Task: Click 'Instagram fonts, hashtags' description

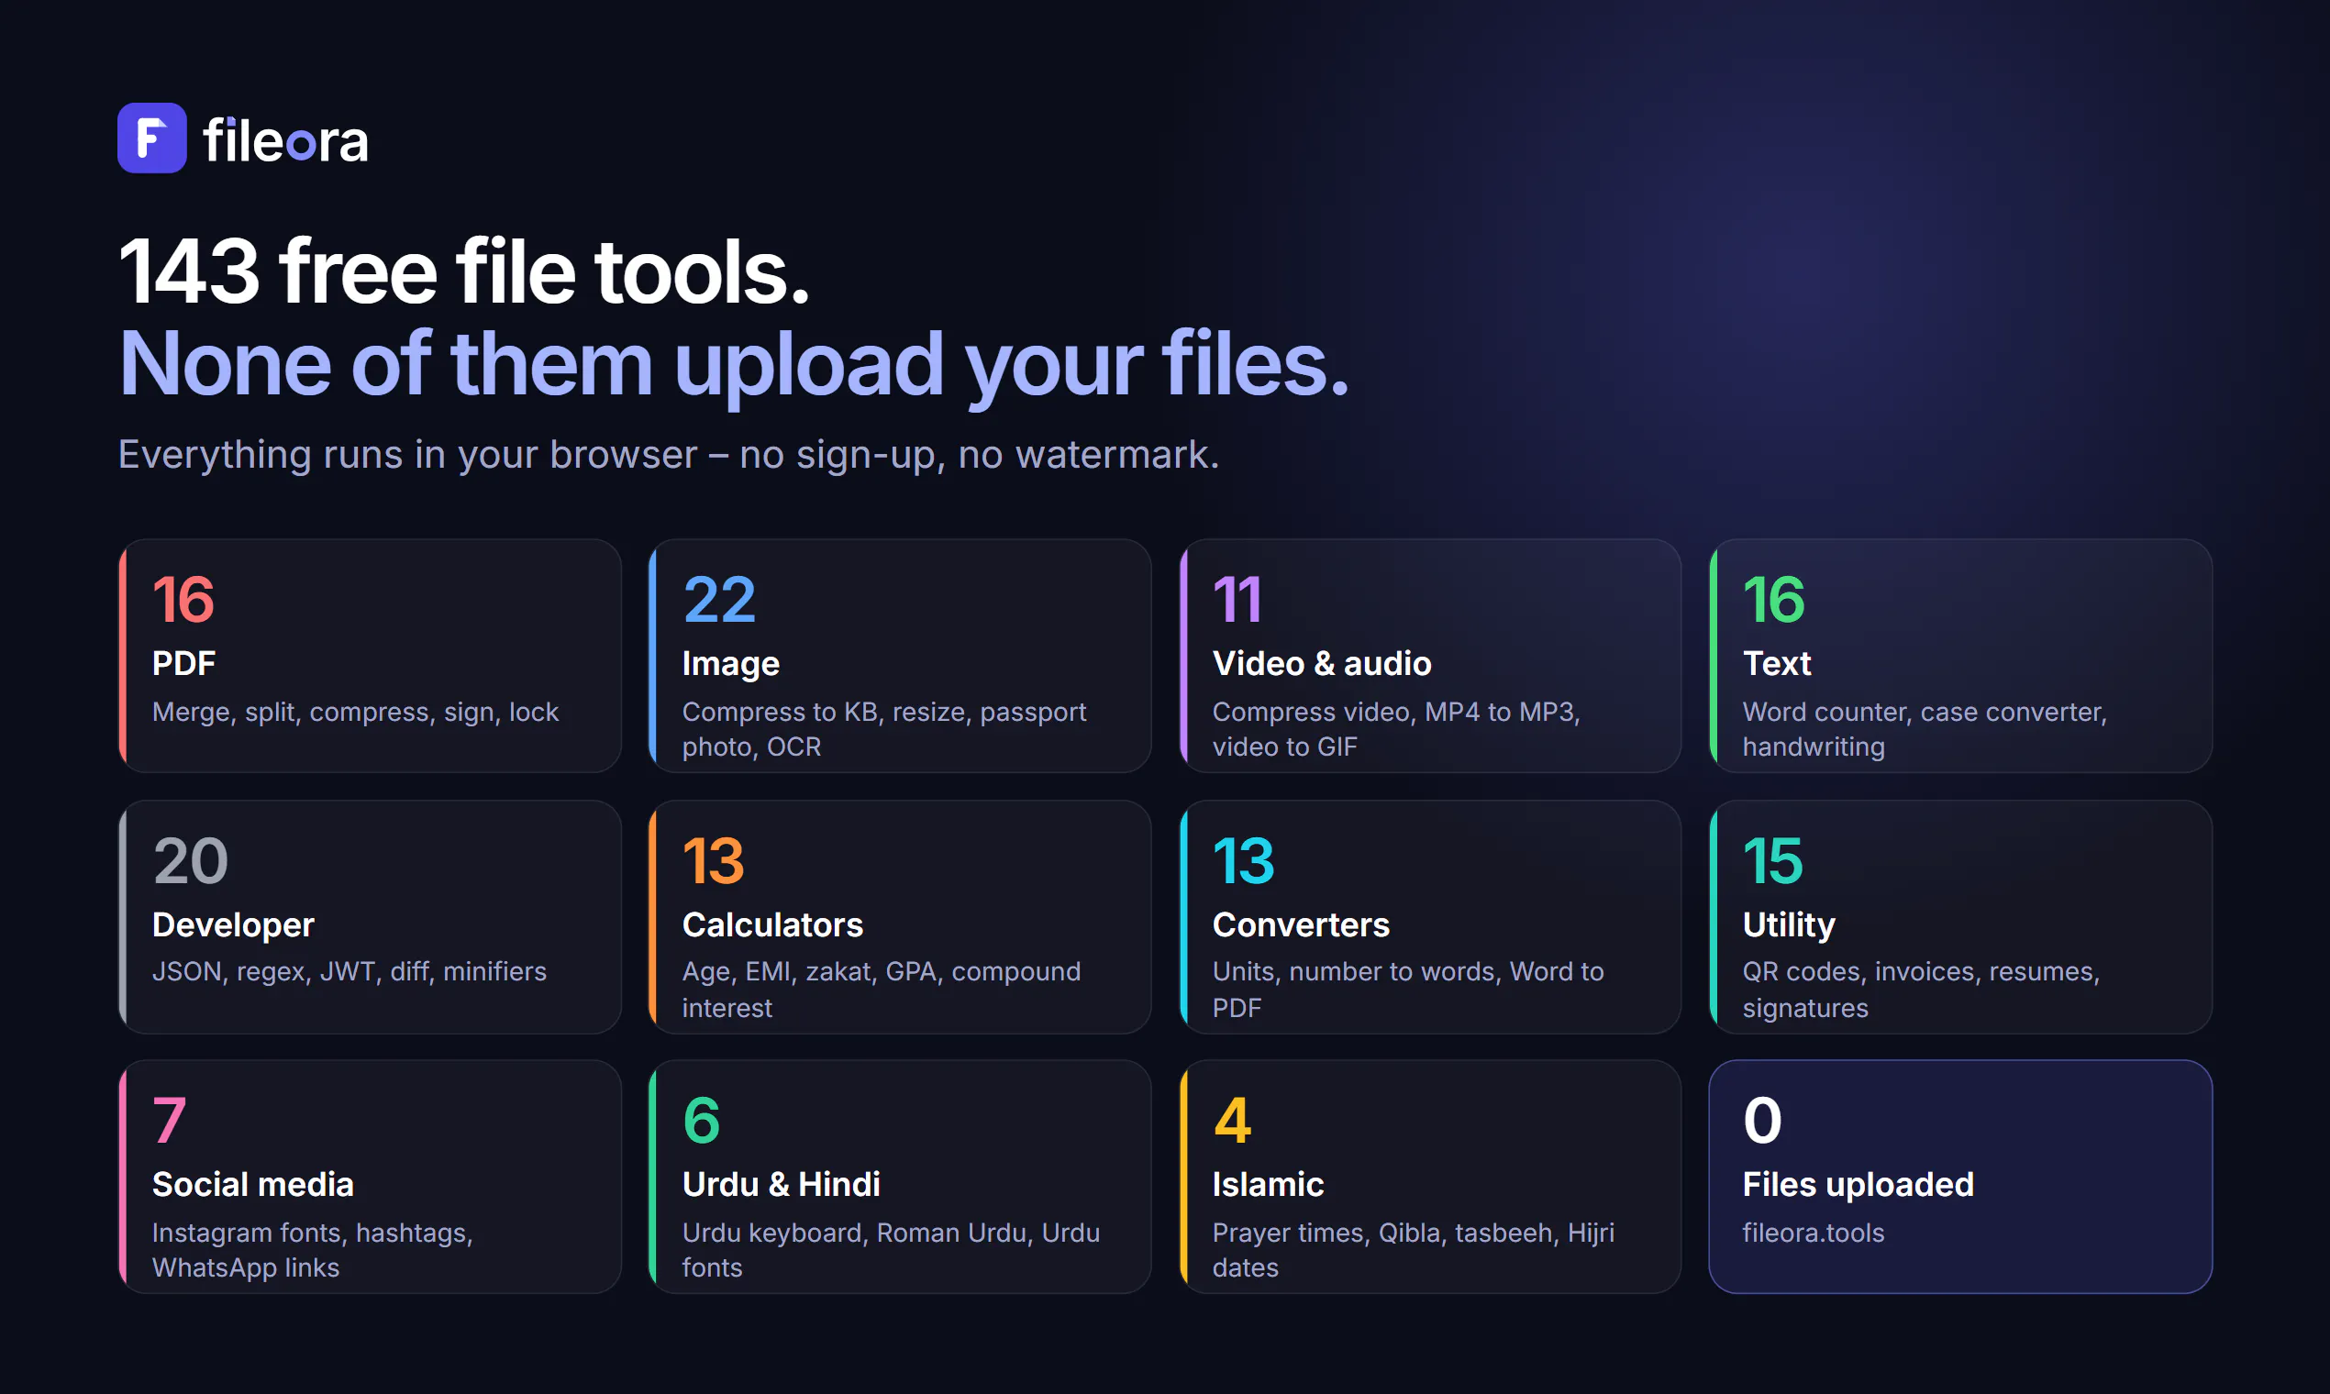Action: coord(313,1249)
